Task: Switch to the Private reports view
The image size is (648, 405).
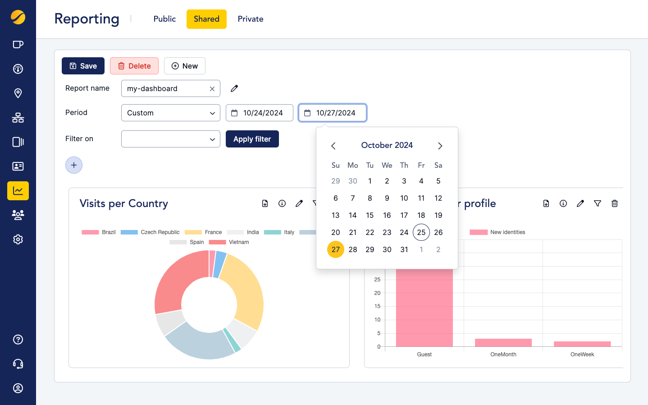Action: point(250,19)
